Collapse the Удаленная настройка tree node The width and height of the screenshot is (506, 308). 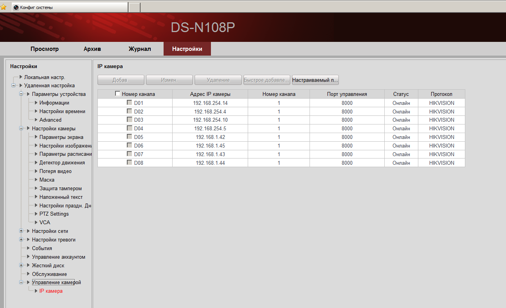pos(14,86)
